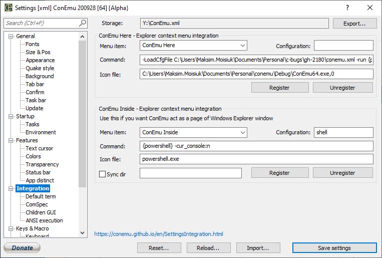Select the Features tree label
Screen dimensions: 382x258
(27, 140)
